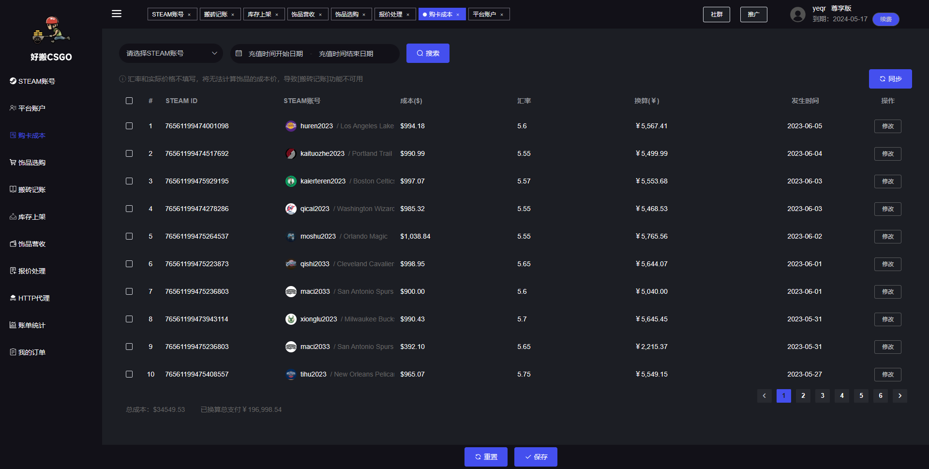Open sidebar menu 平台账户
This screenshot has height=469, width=929.
point(28,108)
